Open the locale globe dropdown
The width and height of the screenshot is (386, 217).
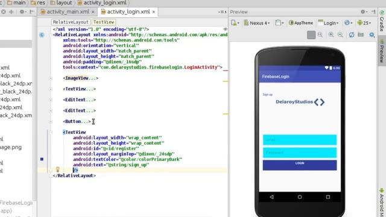point(349,23)
